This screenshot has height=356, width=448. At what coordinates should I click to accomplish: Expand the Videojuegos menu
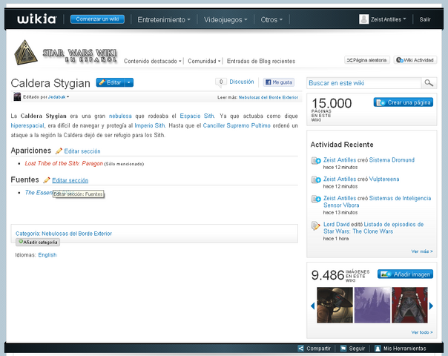[x=225, y=20]
